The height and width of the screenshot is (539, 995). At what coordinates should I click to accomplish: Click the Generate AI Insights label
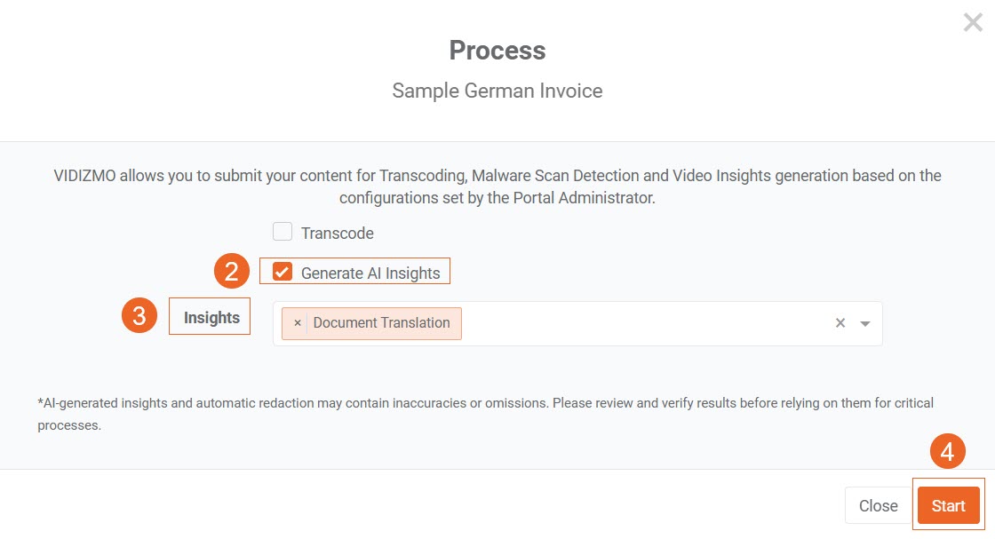click(x=370, y=273)
